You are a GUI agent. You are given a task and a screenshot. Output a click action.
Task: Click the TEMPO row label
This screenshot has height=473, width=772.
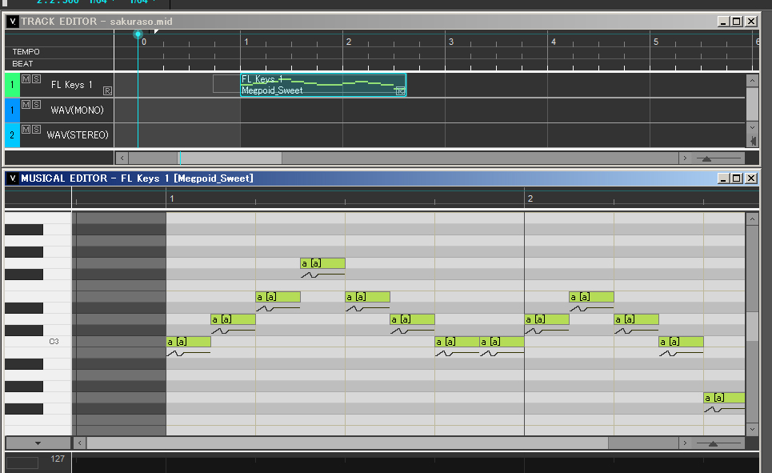click(x=26, y=52)
